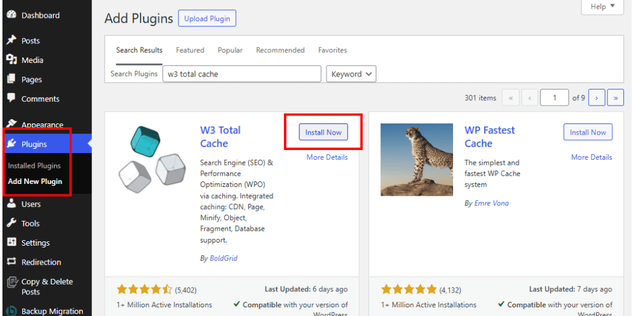Open BoldGrid author link
This screenshot has width=632, height=316.
coord(223,258)
